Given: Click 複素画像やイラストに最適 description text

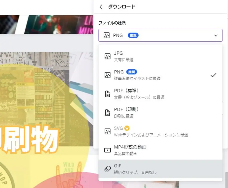Looking at the screenshot, I should click(137, 79).
